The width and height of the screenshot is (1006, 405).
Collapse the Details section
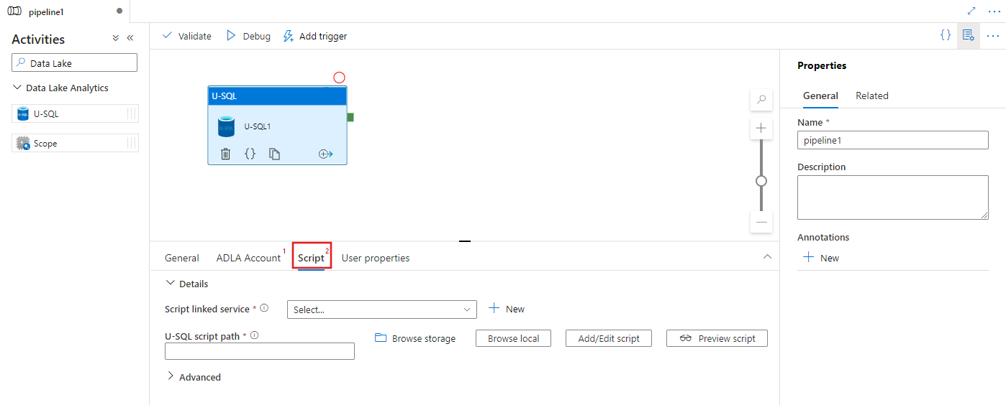tap(171, 283)
